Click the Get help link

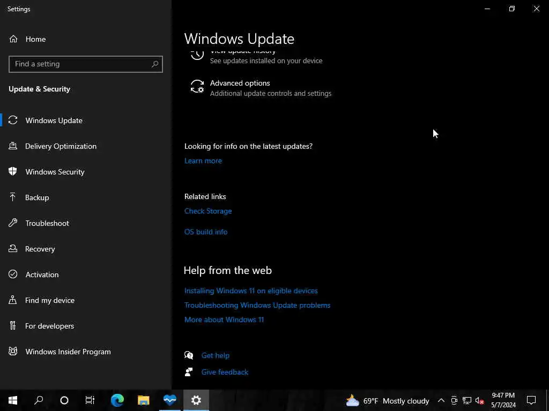coord(216,355)
